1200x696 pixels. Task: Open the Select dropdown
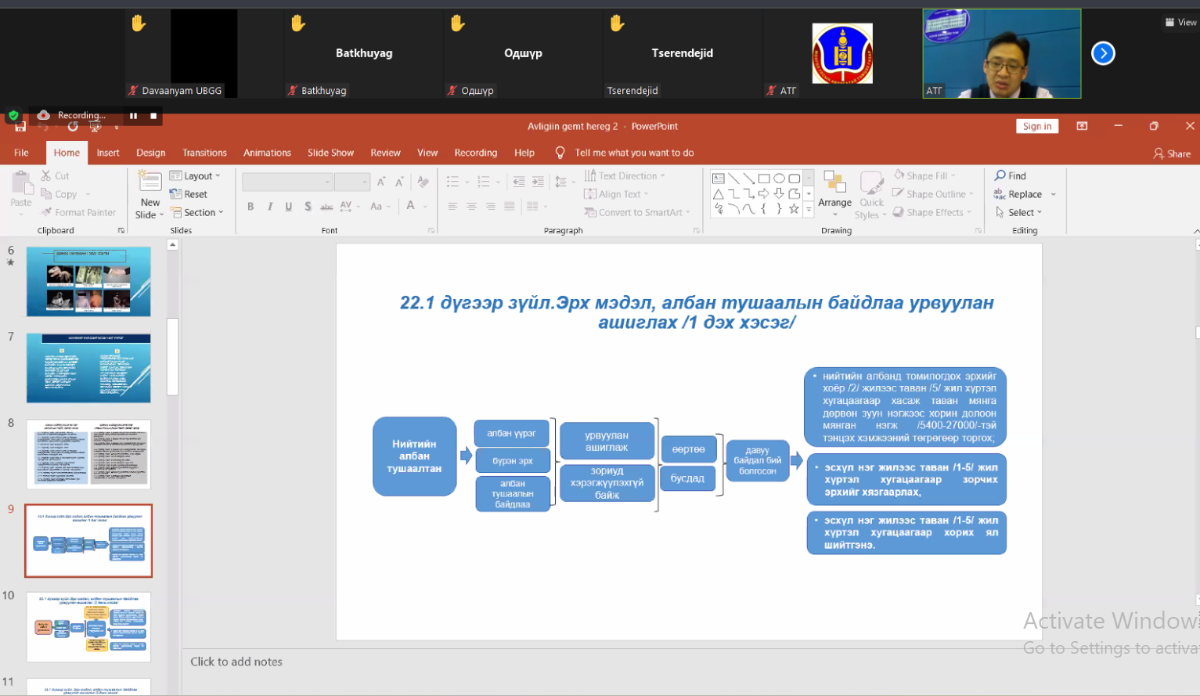coord(1019,212)
